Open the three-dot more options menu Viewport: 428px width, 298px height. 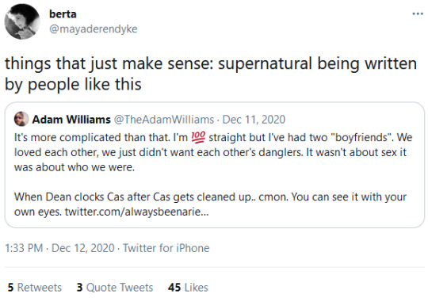418,13
